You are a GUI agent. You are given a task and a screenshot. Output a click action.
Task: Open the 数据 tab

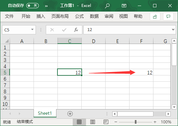click(94, 17)
